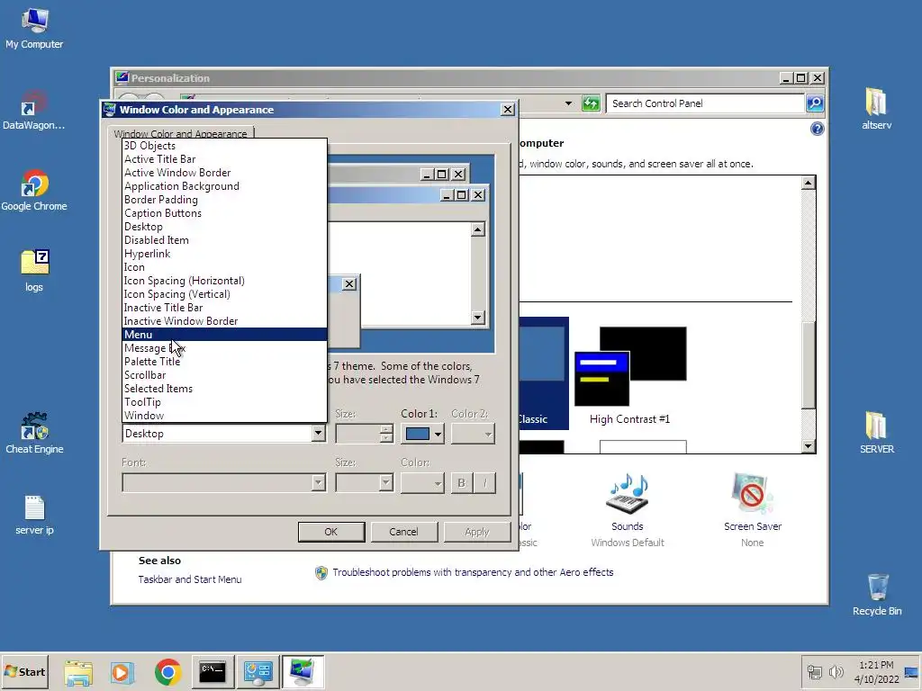Select 3D Objects from the item list
The image size is (922, 691).
224,146
